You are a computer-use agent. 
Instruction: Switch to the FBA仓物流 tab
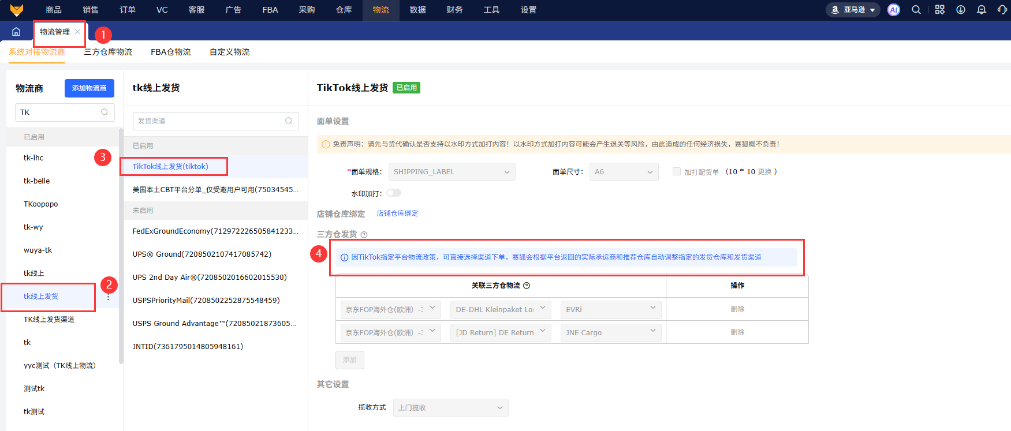pos(170,52)
